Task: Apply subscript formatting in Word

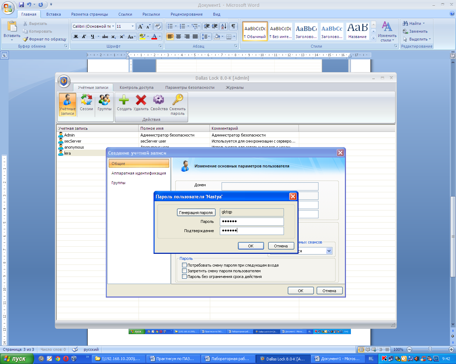Action: [113, 37]
